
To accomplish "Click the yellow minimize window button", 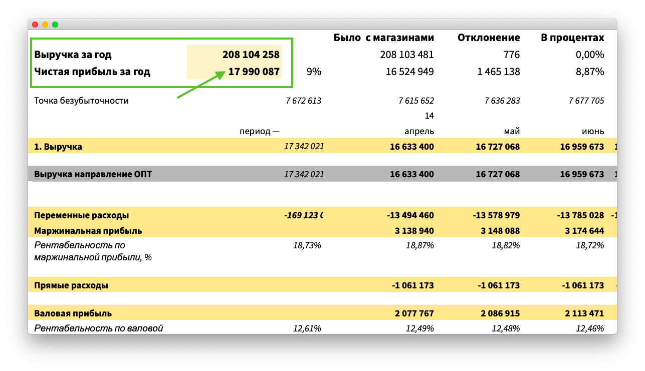I will [45, 25].
